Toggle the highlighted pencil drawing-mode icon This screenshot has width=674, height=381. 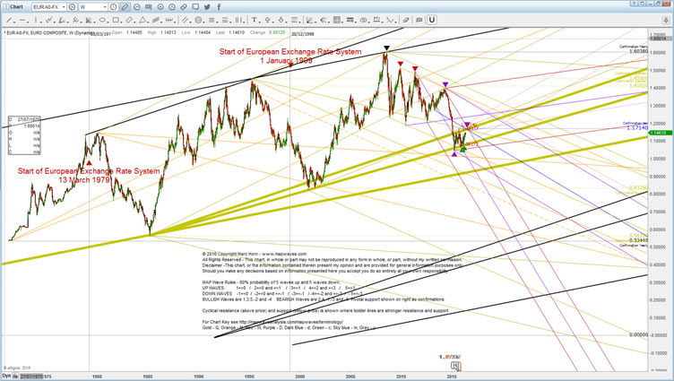[x=125, y=7]
